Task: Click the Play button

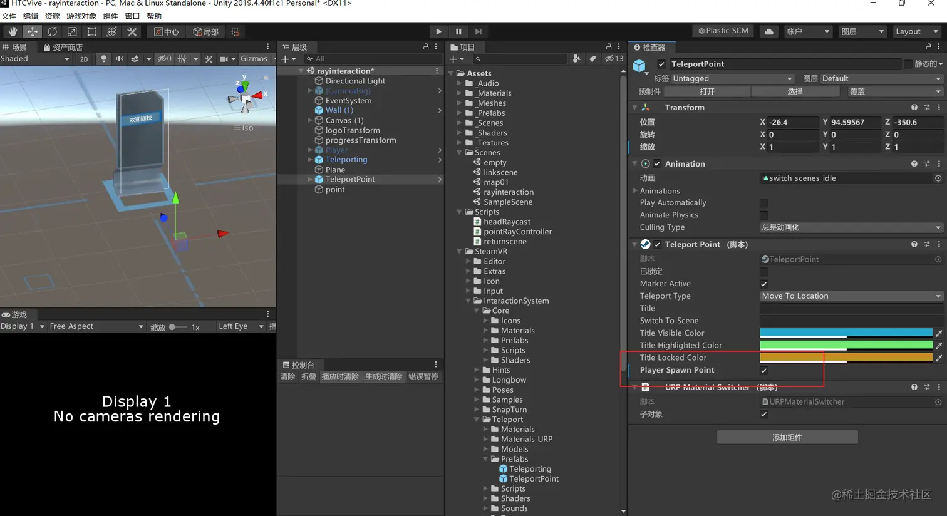Action: tap(438, 31)
